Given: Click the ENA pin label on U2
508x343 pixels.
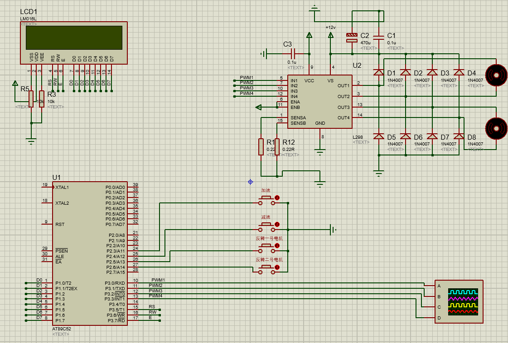Looking at the screenshot, I should click(x=295, y=102).
